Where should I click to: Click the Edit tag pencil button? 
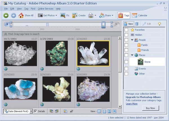146,24
